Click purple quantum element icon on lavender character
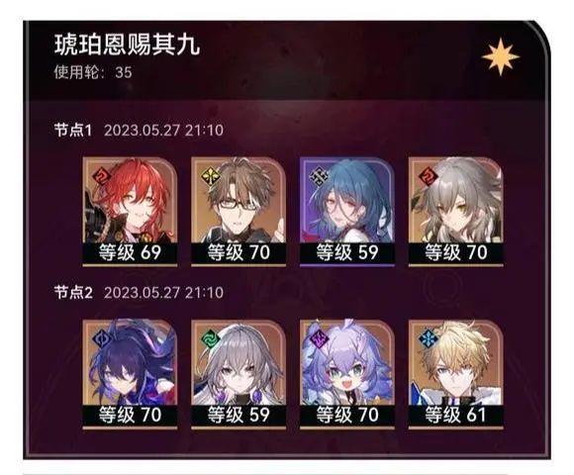Screen dimensions: 574x475 [319, 338]
